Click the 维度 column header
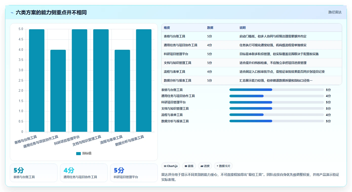Viewport: 352px width, 192px height. point(167,28)
